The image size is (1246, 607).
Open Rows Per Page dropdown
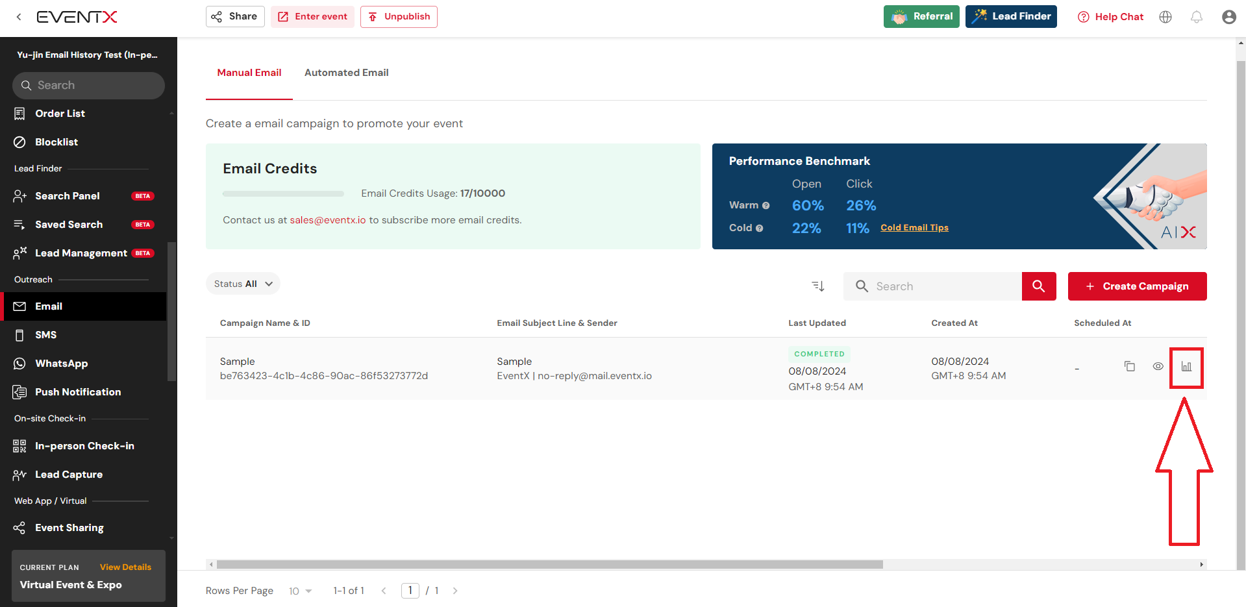[301, 591]
